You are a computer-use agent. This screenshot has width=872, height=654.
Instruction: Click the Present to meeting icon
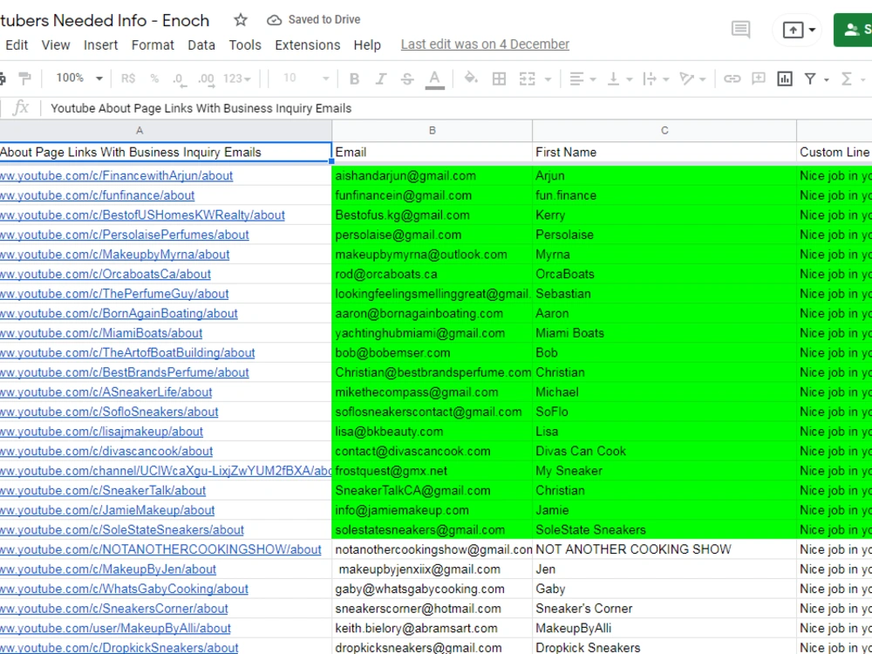793,30
